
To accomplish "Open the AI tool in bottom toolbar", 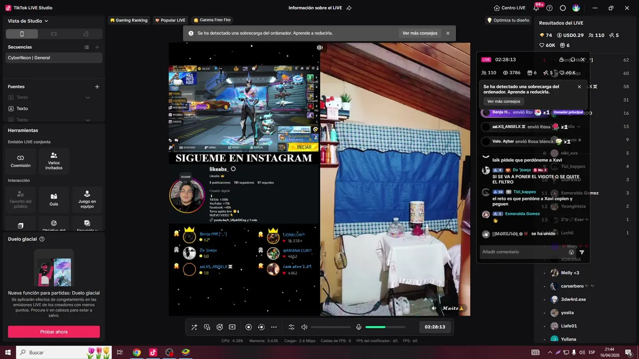I will [220, 327].
